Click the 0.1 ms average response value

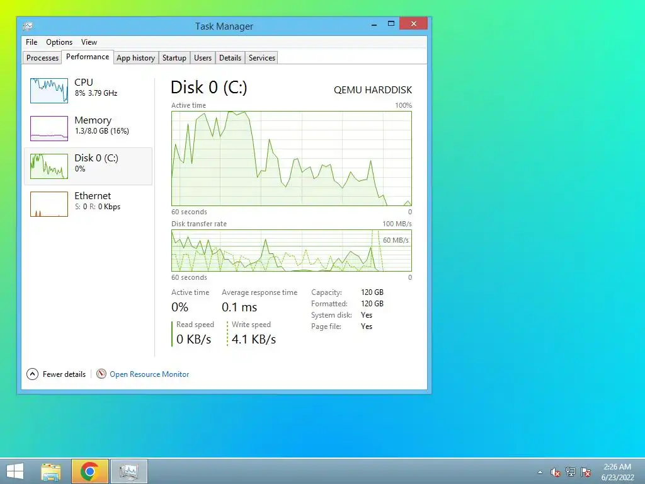[239, 307]
